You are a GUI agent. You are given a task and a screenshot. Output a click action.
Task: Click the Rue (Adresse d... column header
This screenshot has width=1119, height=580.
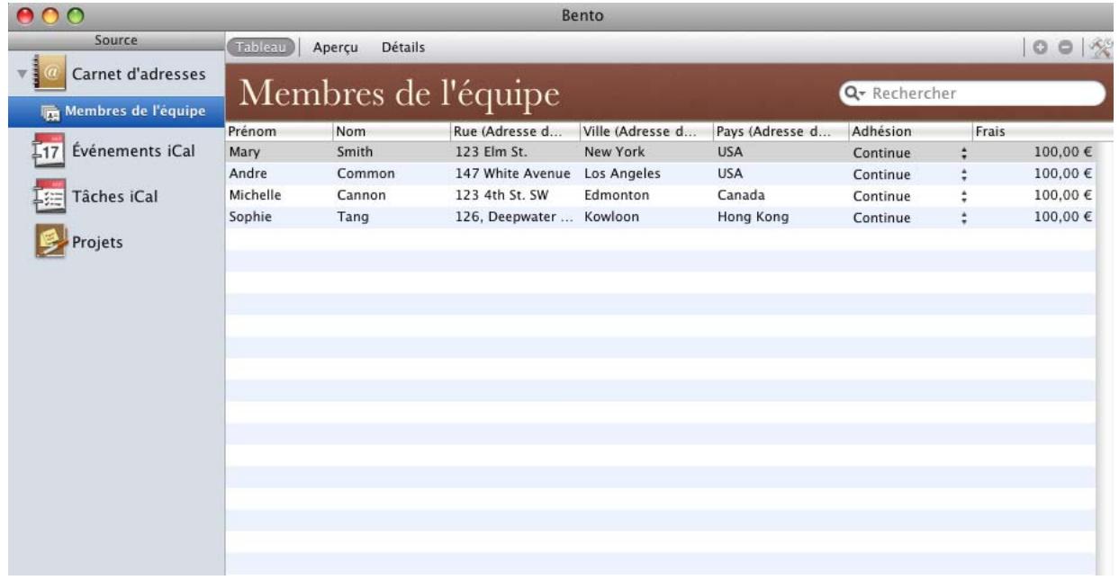pos(514,131)
